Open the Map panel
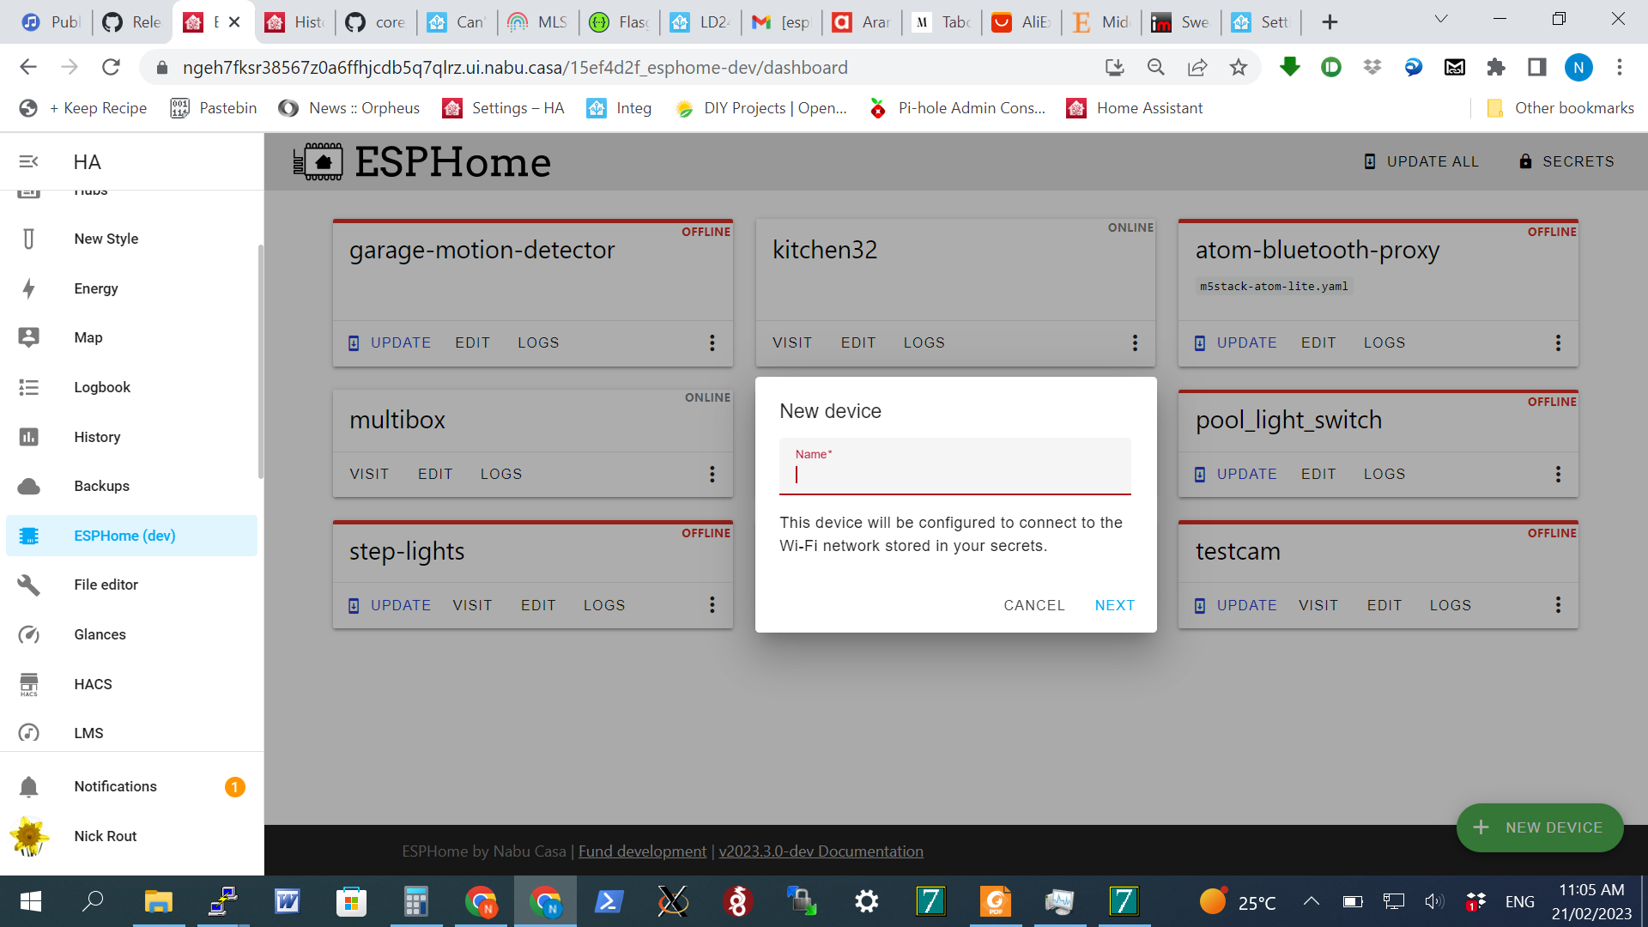This screenshot has width=1648, height=927. (x=88, y=337)
